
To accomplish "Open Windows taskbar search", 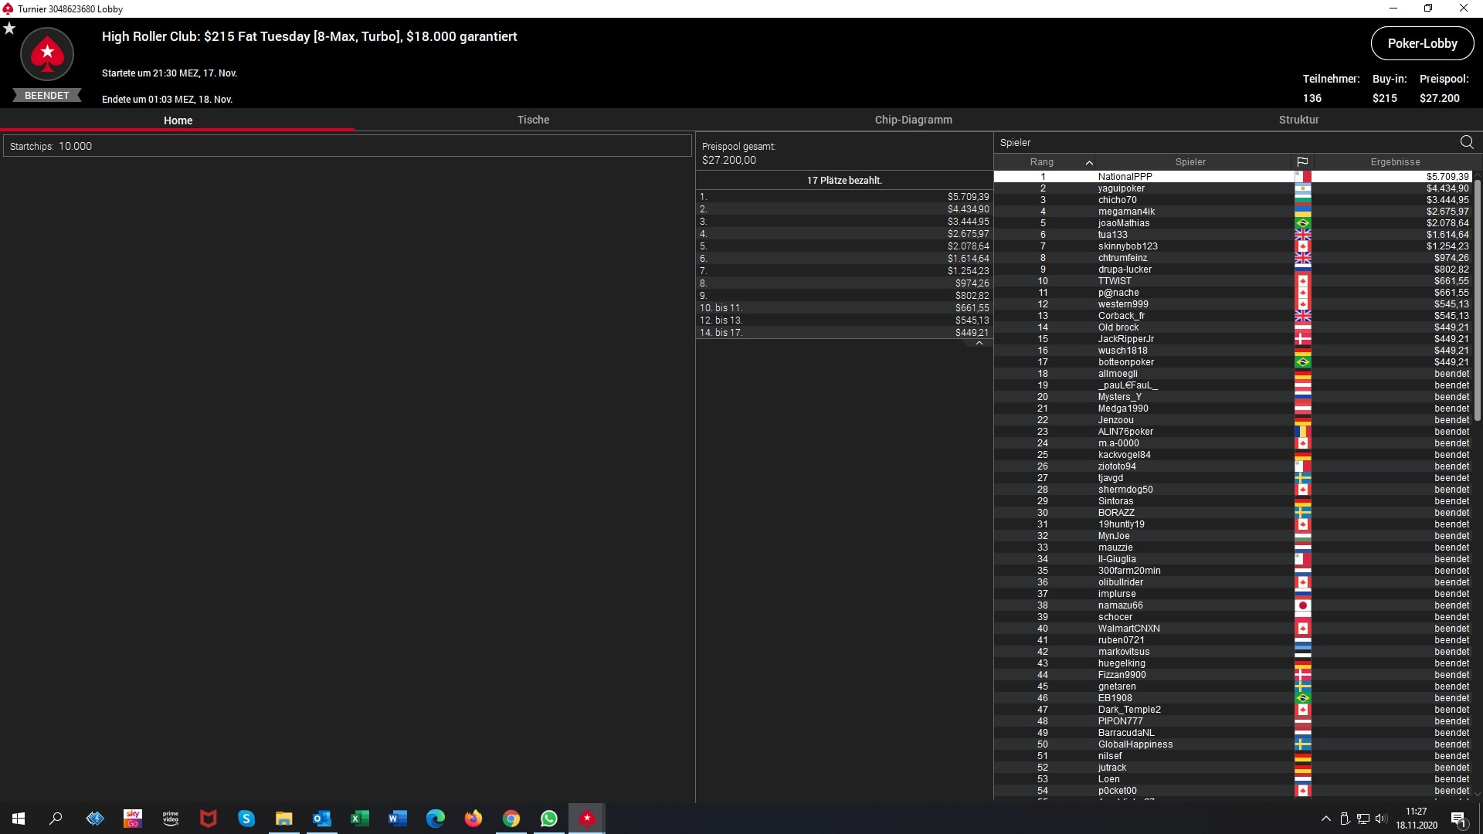I will [56, 819].
